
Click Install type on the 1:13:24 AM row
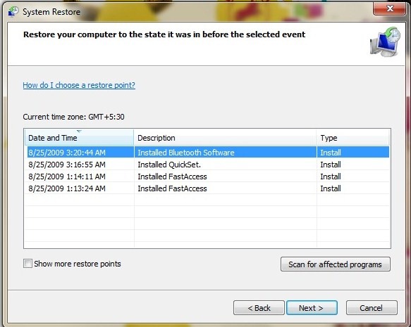331,188
